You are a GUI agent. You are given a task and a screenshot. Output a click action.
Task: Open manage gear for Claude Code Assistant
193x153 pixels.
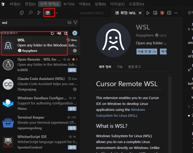coord(75,89)
